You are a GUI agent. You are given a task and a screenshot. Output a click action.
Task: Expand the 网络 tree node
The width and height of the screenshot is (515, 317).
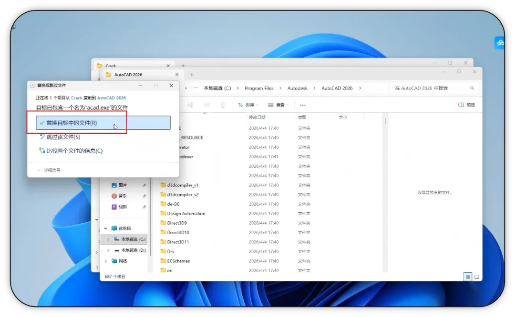(106, 261)
